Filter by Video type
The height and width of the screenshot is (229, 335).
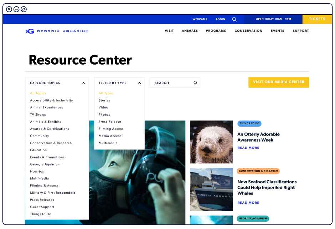pos(103,107)
